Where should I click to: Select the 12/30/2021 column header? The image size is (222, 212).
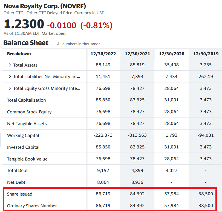coord(137,54)
